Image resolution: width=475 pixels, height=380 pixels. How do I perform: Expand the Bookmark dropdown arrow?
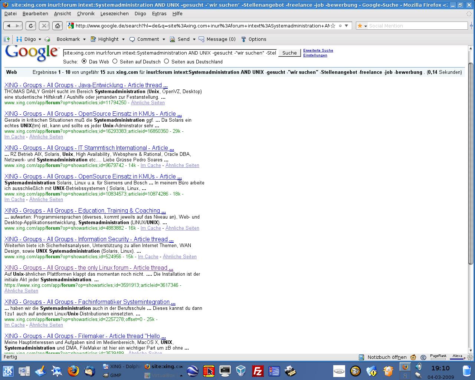(x=84, y=39)
